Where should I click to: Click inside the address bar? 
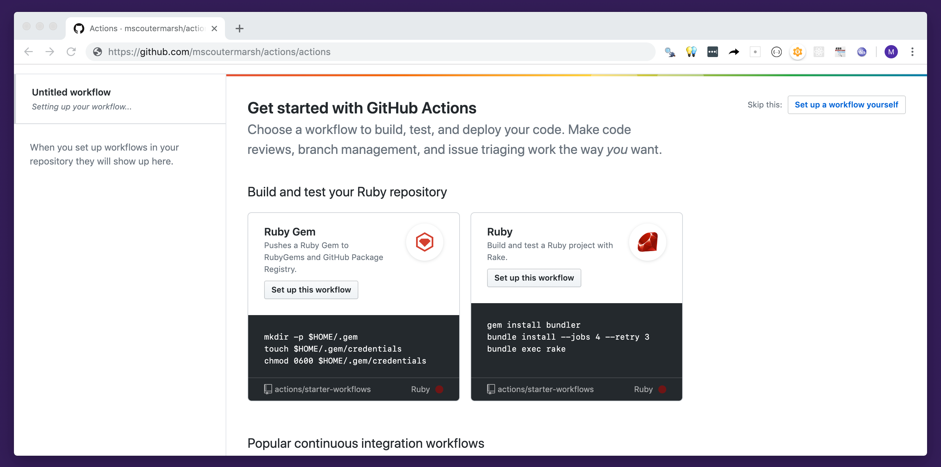click(329, 51)
